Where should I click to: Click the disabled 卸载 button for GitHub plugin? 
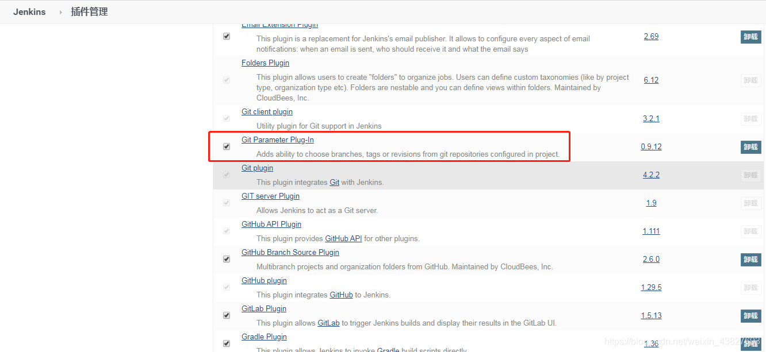pyautogui.click(x=750, y=288)
